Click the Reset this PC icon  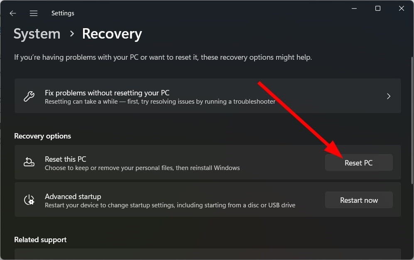click(29, 163)
